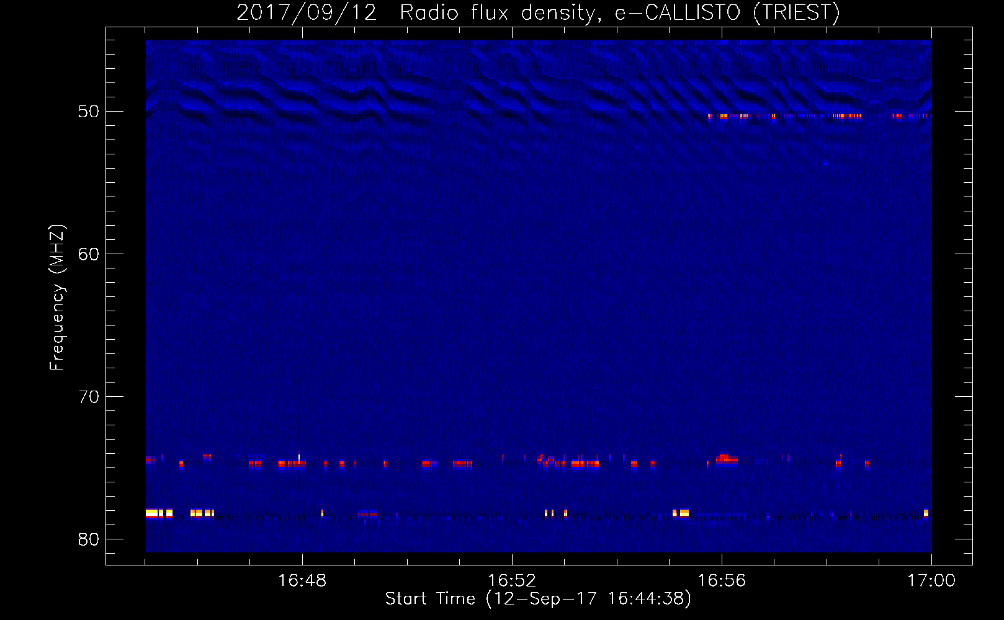Click the 50 frequency tick label
Screen dimensions: 1004x620
pos(89,112)
